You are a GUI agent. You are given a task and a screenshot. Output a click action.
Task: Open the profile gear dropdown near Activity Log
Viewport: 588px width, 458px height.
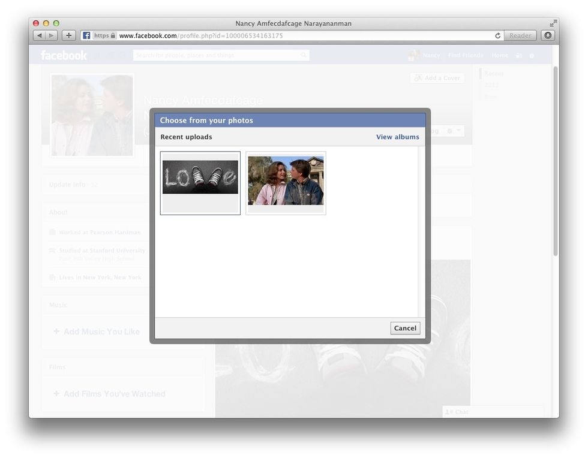pos(452,131)
